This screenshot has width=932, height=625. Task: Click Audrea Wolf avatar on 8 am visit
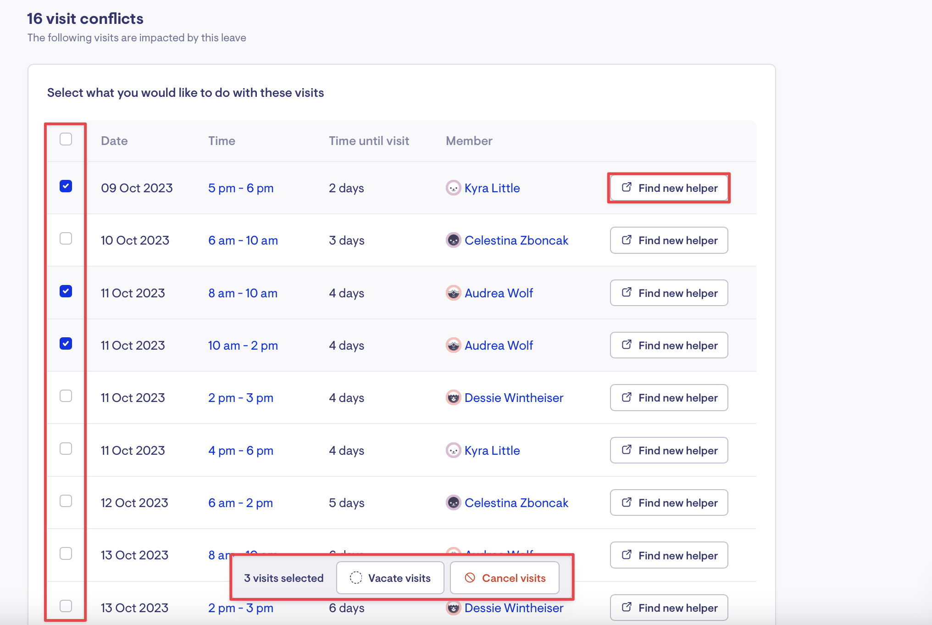[453, 293]
